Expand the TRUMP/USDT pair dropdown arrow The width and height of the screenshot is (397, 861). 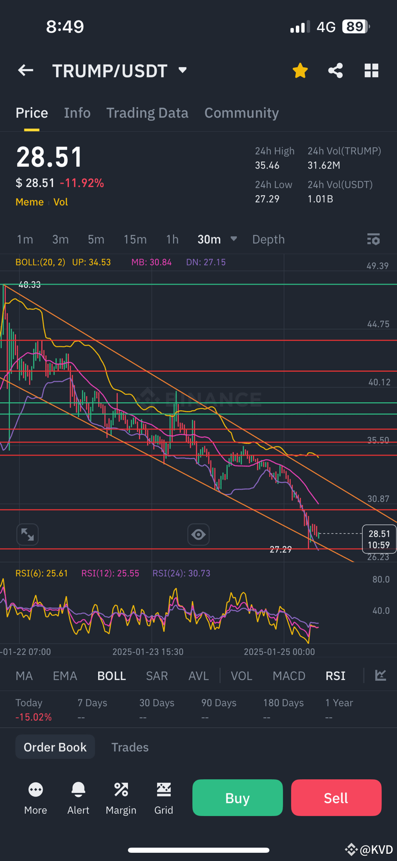click(182, 70)
